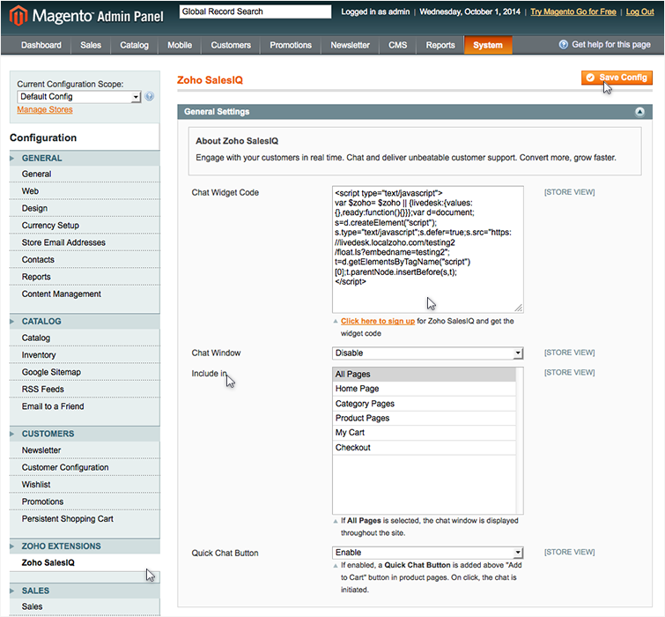
Task: Open Newsletter in configuration sidebar
Action: [x=85, y=450]
